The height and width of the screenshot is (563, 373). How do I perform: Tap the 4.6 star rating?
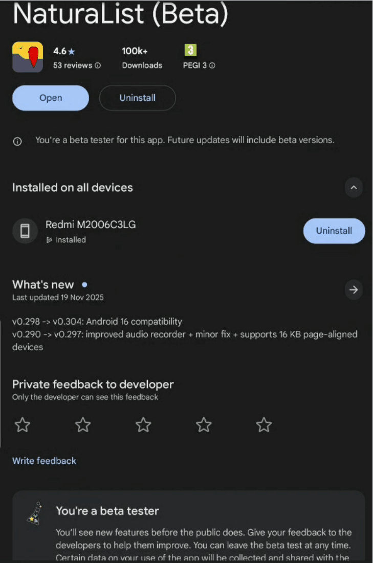tap(64, 51)
